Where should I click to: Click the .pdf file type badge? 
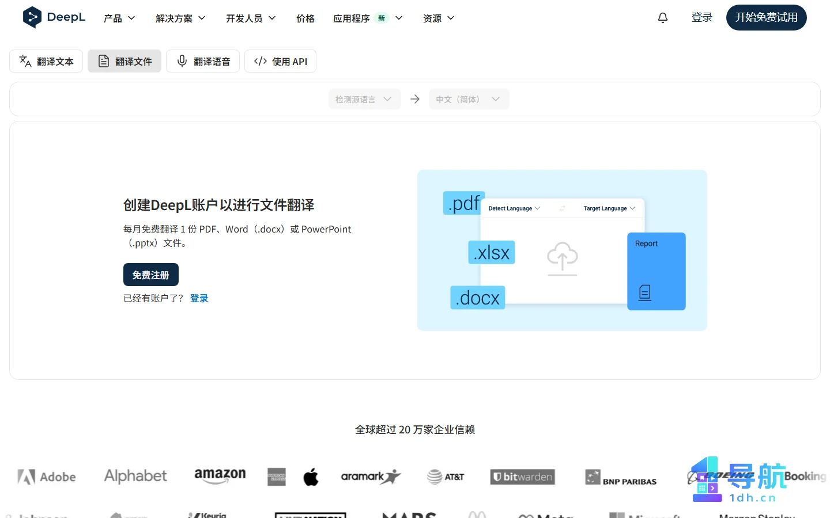click(464, 203)
